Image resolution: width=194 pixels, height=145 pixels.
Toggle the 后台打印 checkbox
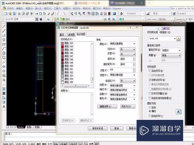[150, 71]
